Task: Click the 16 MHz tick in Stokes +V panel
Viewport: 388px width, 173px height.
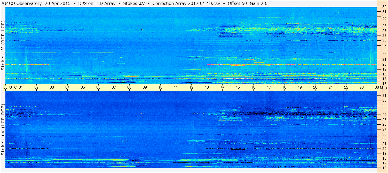Action: click(384, 168)
